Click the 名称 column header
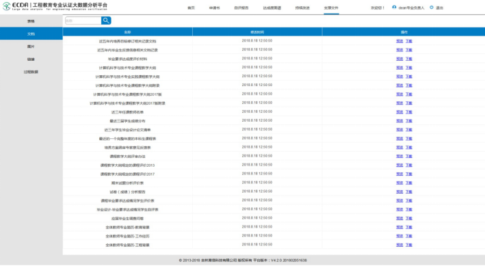Image resolution: width=485 pixels, height=266 pixels. click(127, 32)
